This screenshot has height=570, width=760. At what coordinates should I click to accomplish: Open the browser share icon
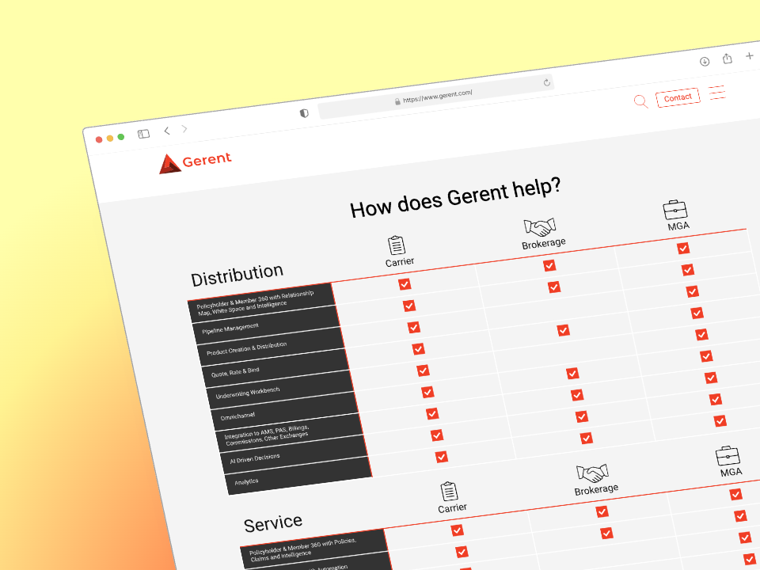[x=728, y=58]
